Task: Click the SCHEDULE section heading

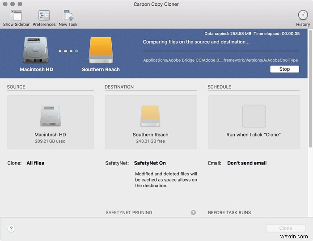Action: [x=219, y=87]
